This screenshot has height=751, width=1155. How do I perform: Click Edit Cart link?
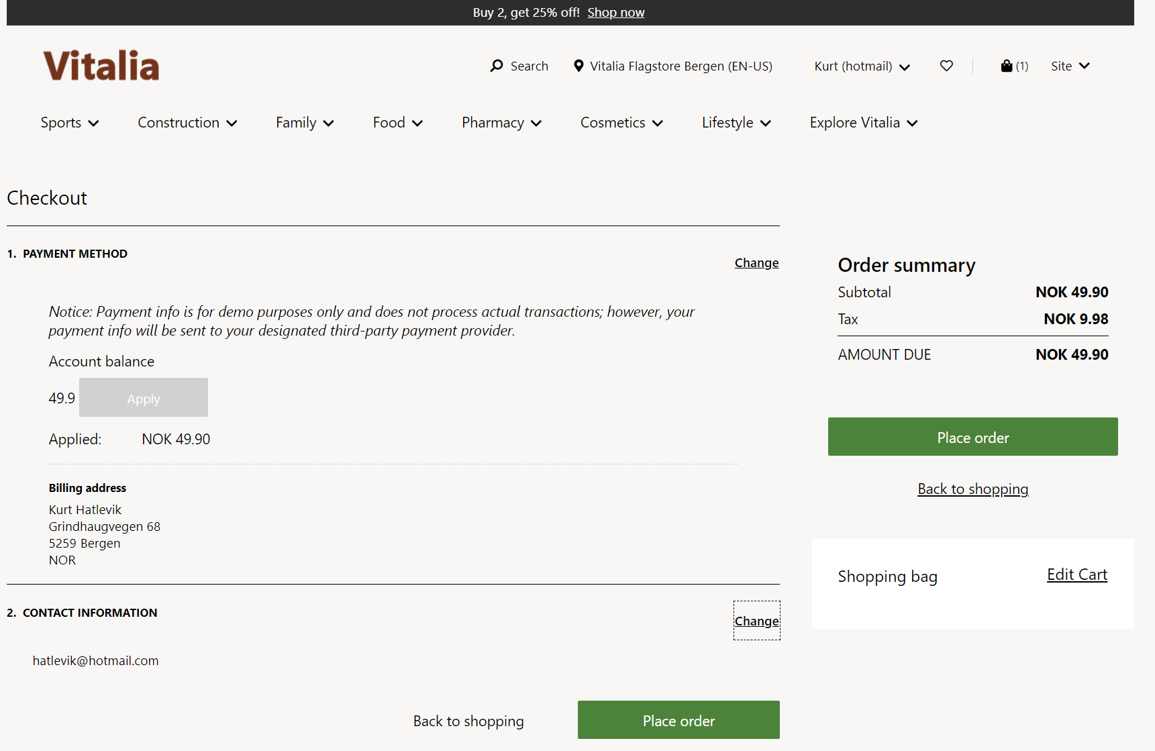click(1076, 574)
